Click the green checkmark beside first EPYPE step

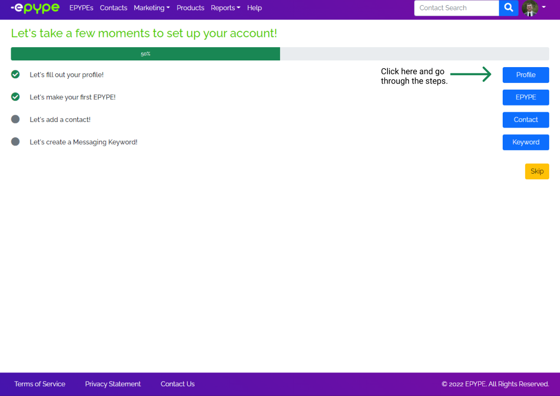coord(15,97)
